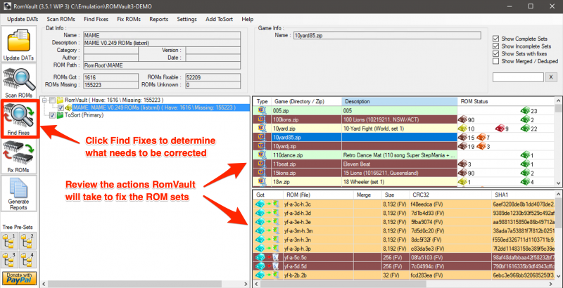The width and height of the screenshot is (563, 288).
Task: Uncheck the MAME V0.249 ROMs tree checkbox
Action: click(61, 107)
